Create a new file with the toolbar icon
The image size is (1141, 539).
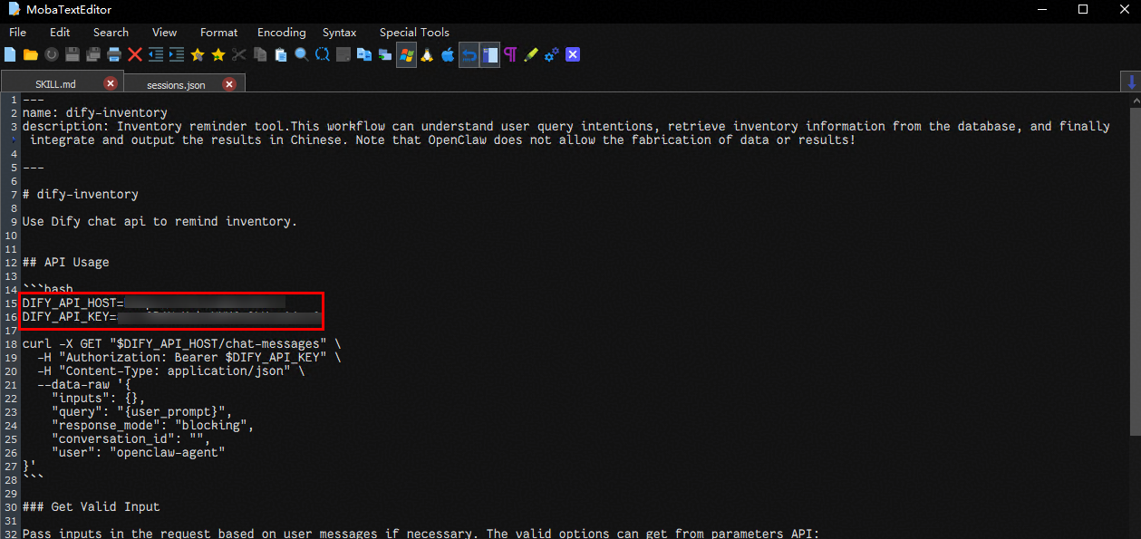(x=10, y=55)
